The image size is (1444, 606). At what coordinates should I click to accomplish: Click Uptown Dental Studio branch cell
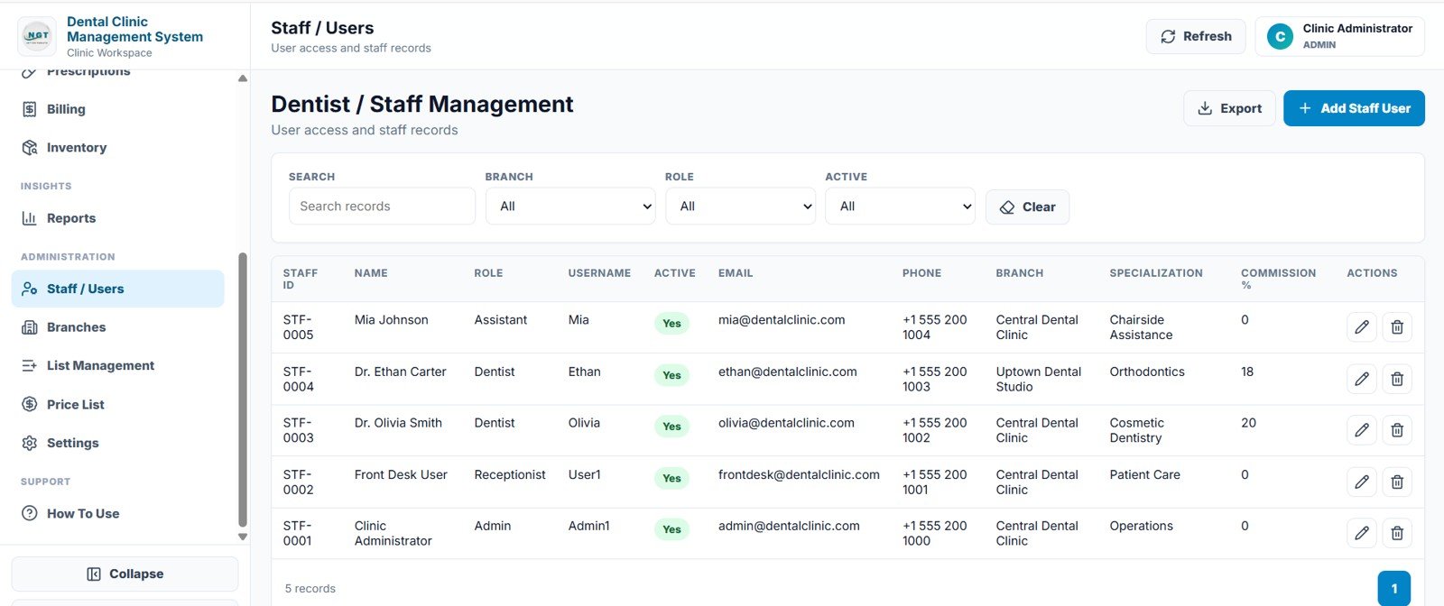coord(1039,379)
